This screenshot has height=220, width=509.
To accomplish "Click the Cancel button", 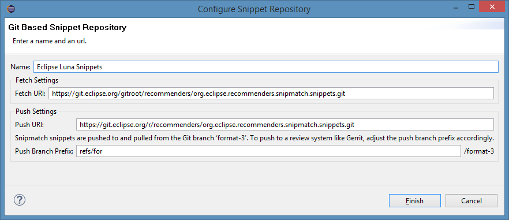I will 471,200.
